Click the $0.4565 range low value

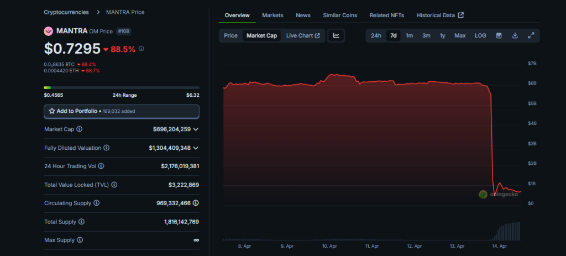pyautogui.click(x=54, y=95)
